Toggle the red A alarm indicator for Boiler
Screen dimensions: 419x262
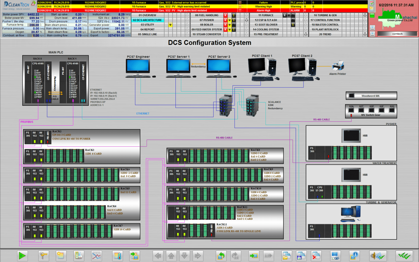tap(225, 25)
